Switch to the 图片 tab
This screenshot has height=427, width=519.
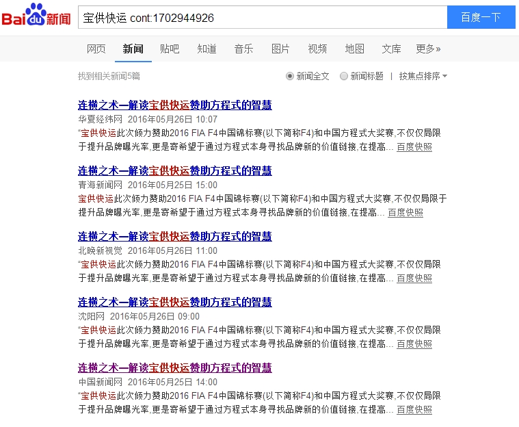point(280,49)
